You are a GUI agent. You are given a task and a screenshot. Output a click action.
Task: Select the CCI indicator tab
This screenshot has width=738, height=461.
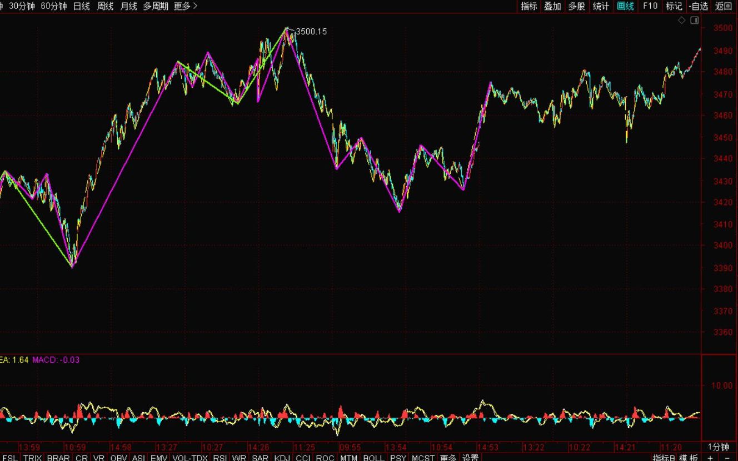tap(303, 458)
